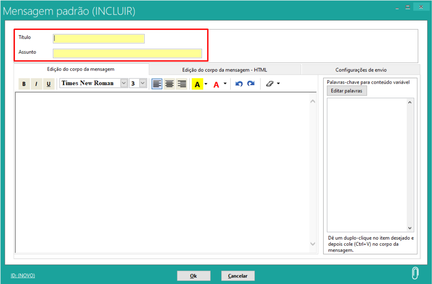Expand the highlight color dropdown arrow
432x284 pixels.
pos(206,84)
